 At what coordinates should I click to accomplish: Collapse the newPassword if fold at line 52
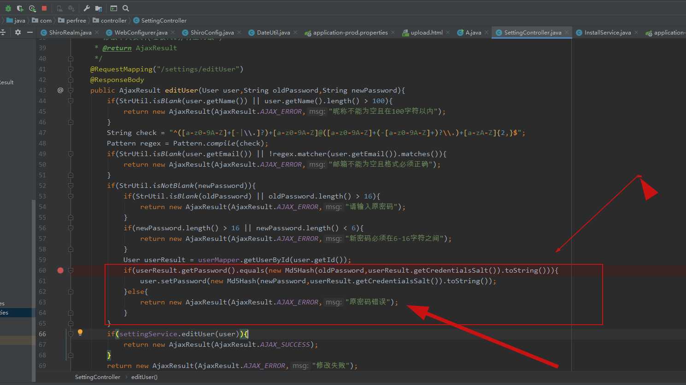pyautogui.click(x=70, y=186)
